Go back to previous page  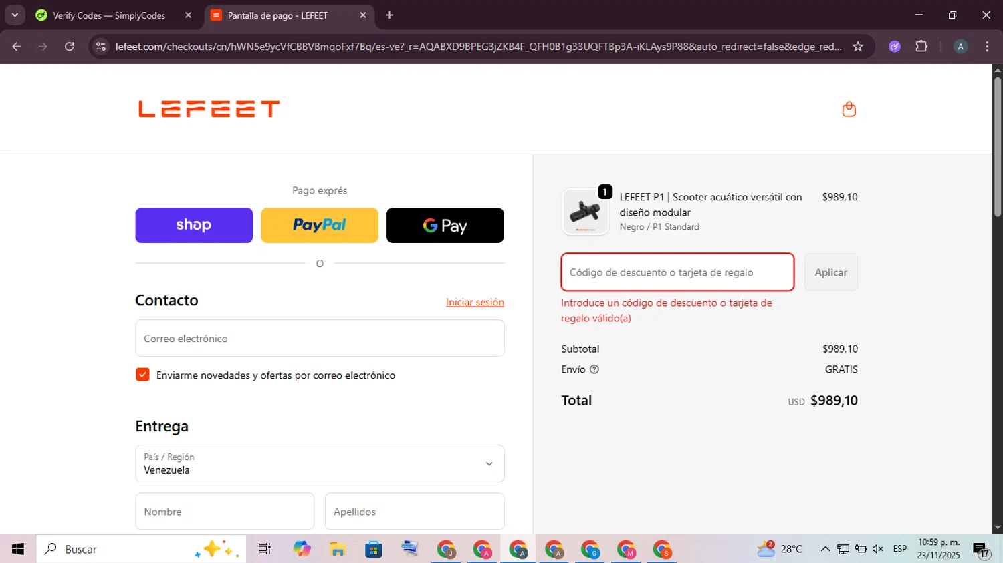17,47
